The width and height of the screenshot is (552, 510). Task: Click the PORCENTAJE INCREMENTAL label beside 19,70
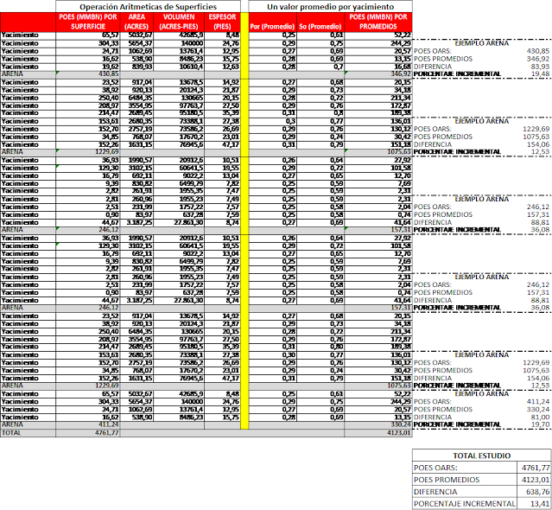coord(457,424)
